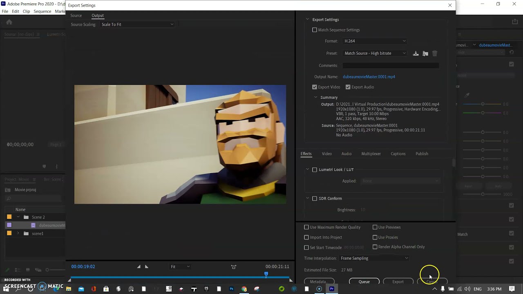Screen dimensions: 523x294
Task: Uncheck Export Video
Action: (x=315, y=87)
